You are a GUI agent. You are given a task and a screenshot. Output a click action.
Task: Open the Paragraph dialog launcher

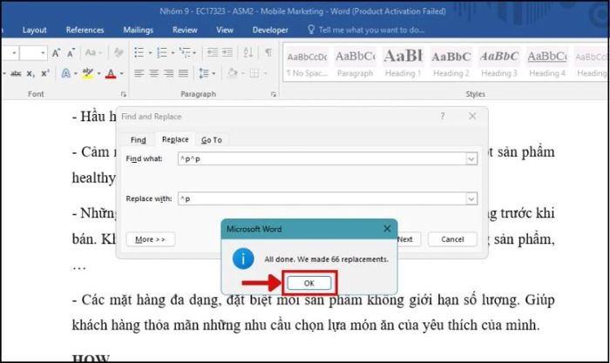pyautogui.click(x=274, y=94)
